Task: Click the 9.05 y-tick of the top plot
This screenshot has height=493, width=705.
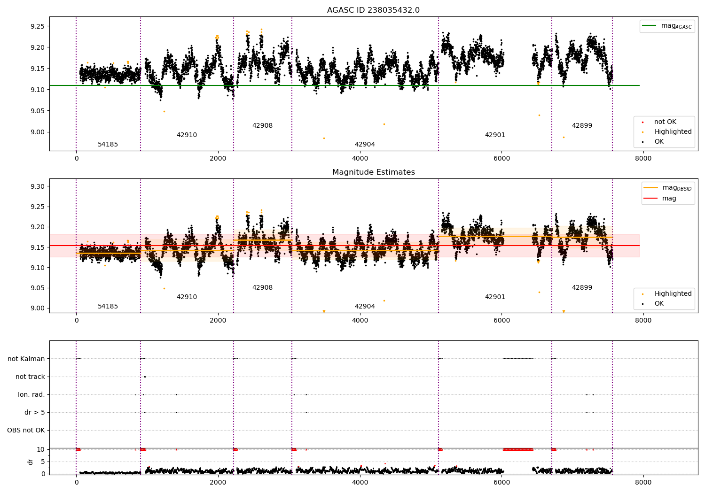Action: (x=38, y=111)
